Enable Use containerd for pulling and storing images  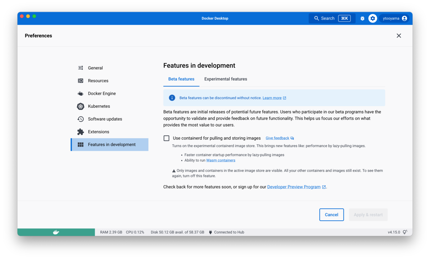pos(167,138)
